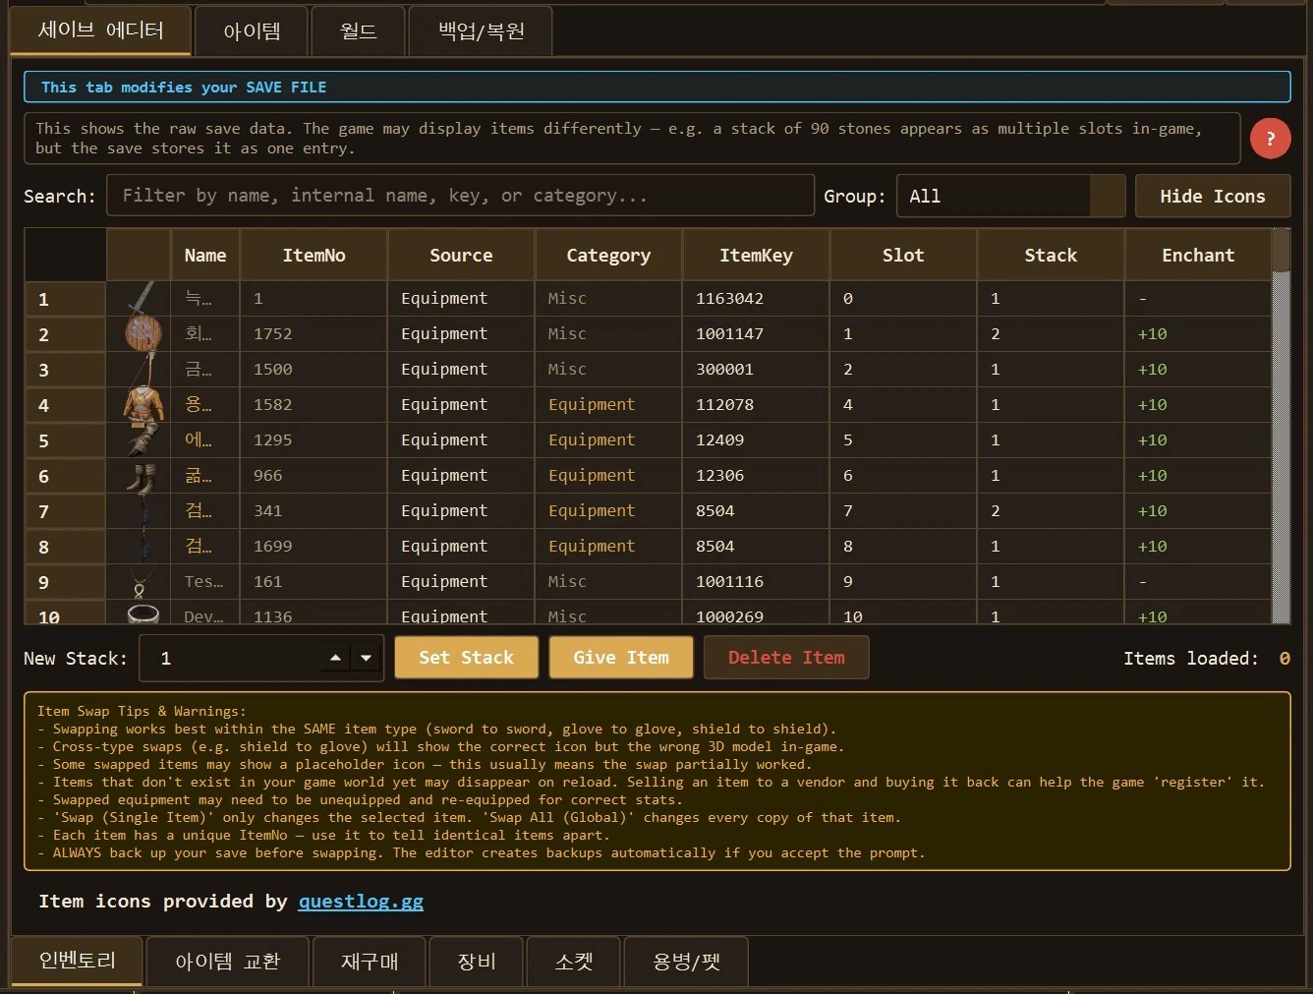
Task: Select the 인벤토리 bottom tab
Action: (x=77, y=960)
